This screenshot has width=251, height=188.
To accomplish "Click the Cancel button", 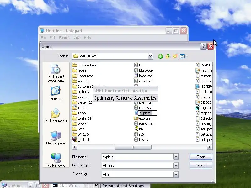I will pyautogui.click(x=201, y=165).
